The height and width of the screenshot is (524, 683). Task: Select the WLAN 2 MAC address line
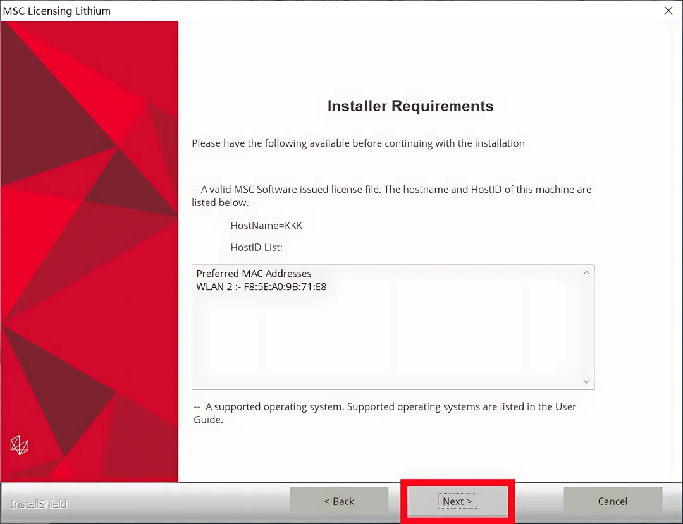261,287
